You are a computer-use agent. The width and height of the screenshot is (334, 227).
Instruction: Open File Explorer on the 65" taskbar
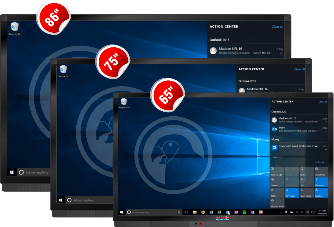195,212
